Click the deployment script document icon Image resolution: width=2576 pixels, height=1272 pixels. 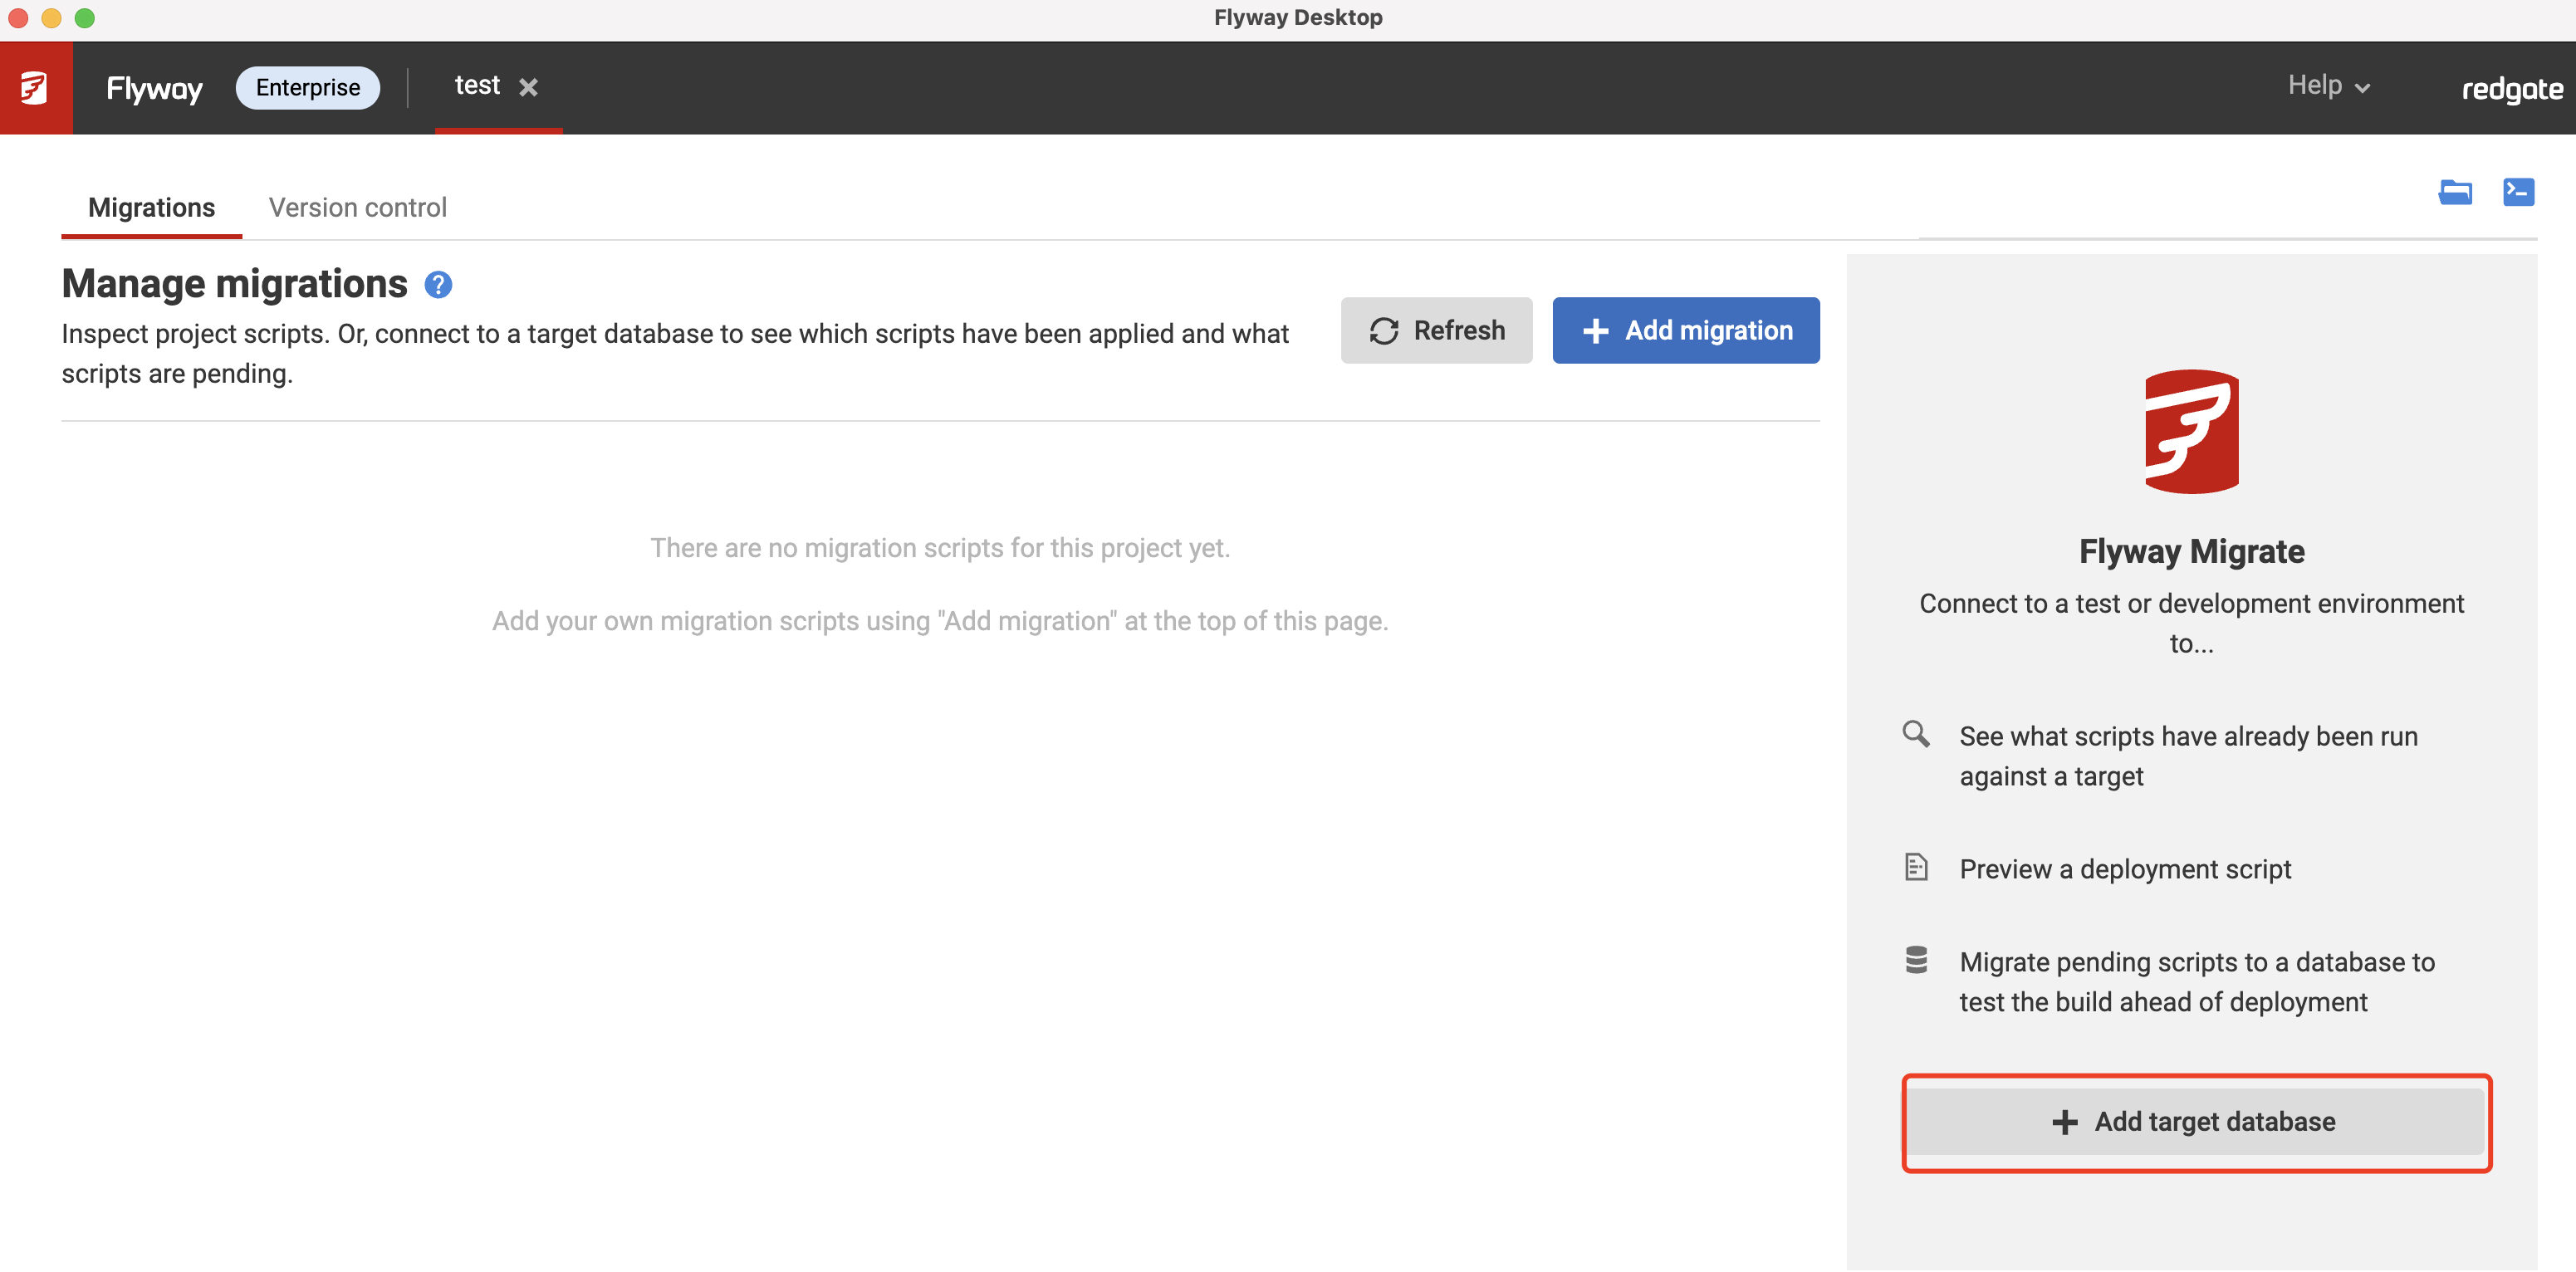1915,867
